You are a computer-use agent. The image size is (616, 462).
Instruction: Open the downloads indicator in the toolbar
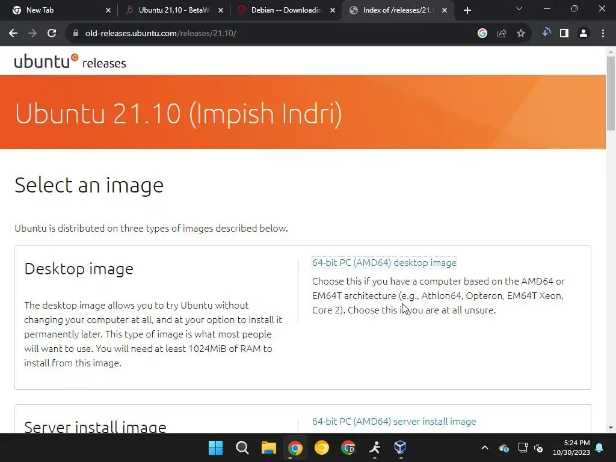[x=546, y=33]
